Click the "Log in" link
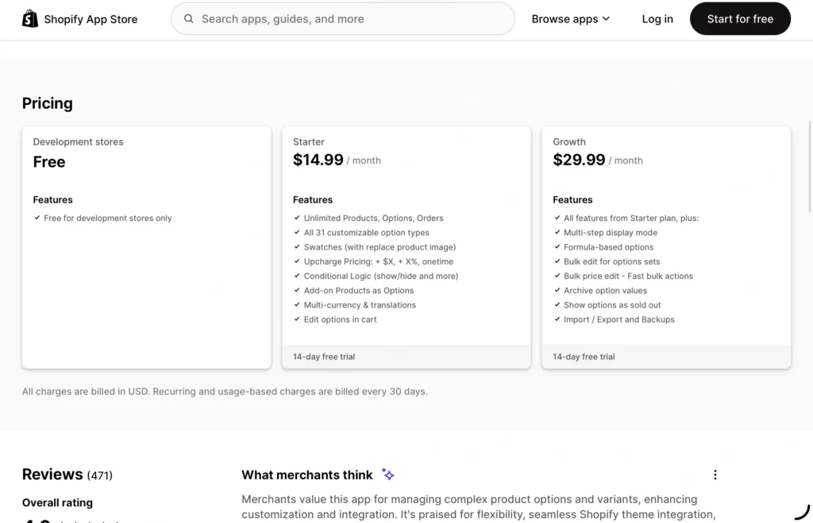813x523 pixels. pos(657,18)
